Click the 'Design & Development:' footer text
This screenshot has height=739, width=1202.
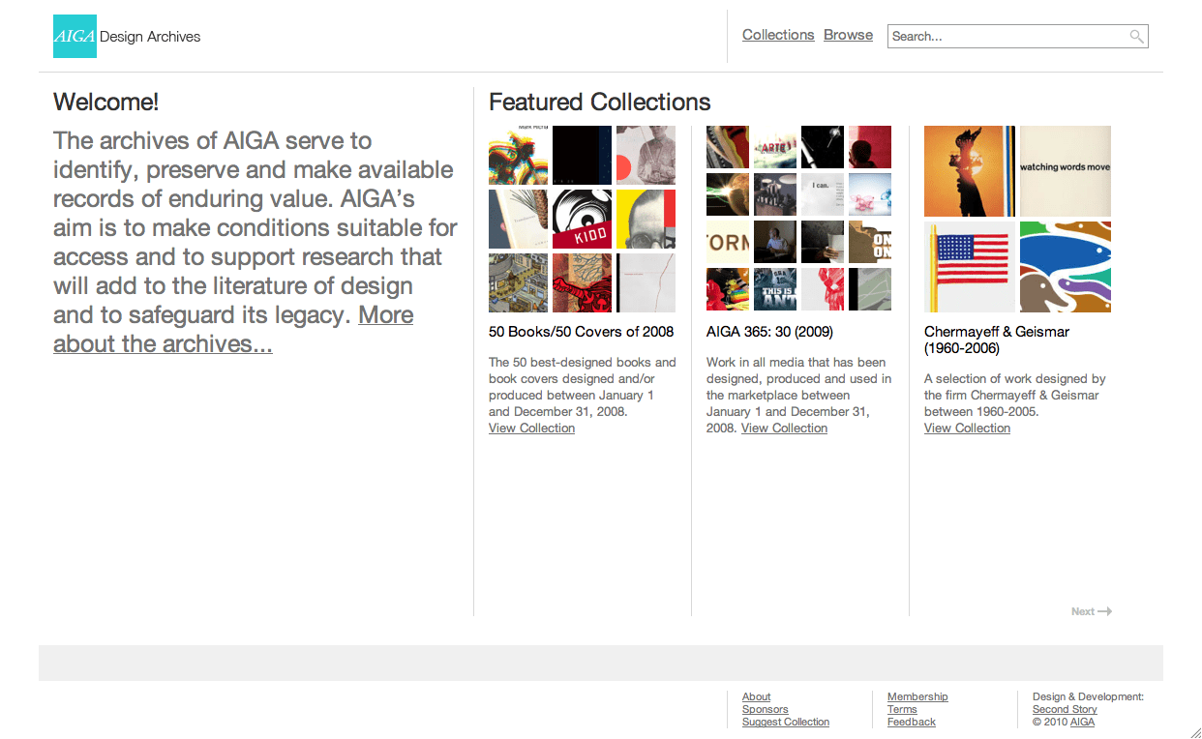(x=1089, y=696)
